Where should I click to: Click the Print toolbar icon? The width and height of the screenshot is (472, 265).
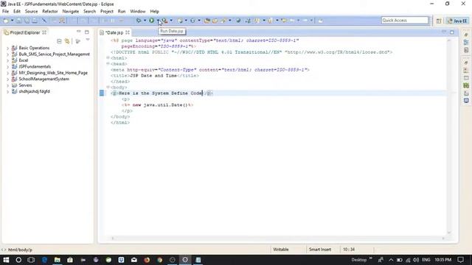(35, 21)
